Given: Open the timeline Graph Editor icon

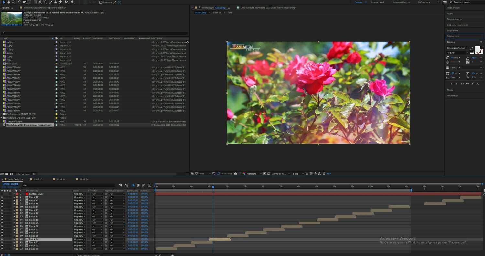Looking at the screenshot, I should click(150, 185).
